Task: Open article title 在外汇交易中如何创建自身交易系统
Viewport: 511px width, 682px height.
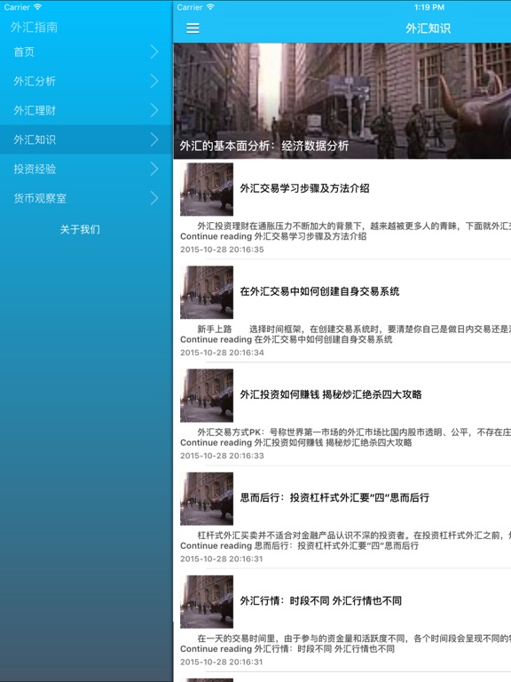Action: tap(319, 291)
